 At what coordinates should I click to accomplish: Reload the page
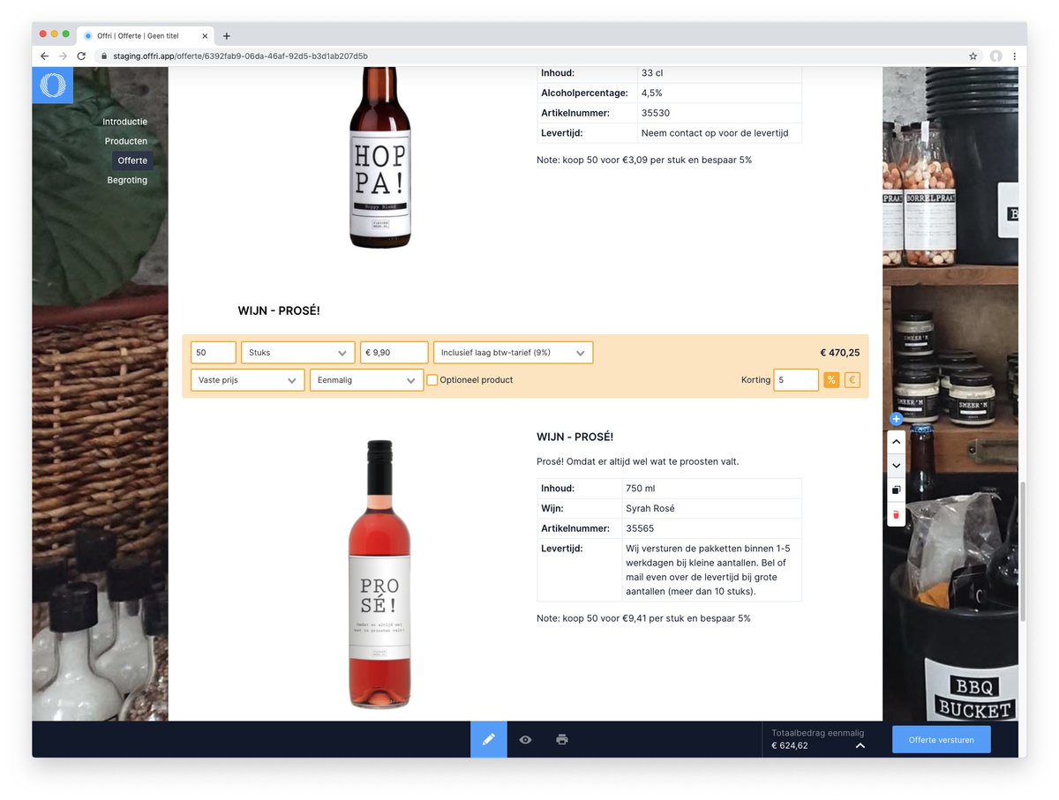coord(81,56)
